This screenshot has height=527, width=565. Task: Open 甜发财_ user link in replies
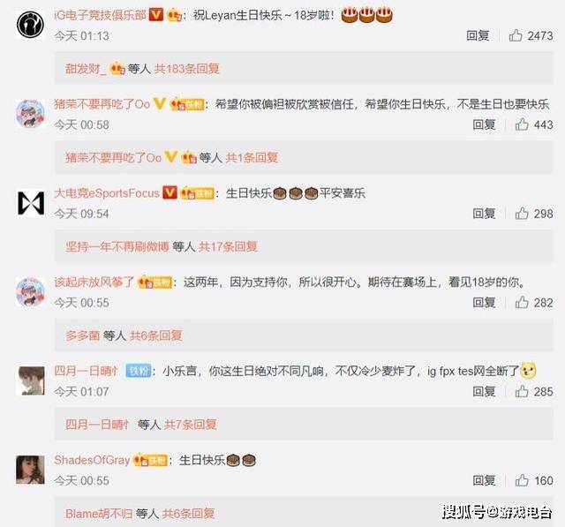(x=86, y=69)
